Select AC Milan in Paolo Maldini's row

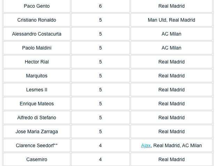coord(171,48)
